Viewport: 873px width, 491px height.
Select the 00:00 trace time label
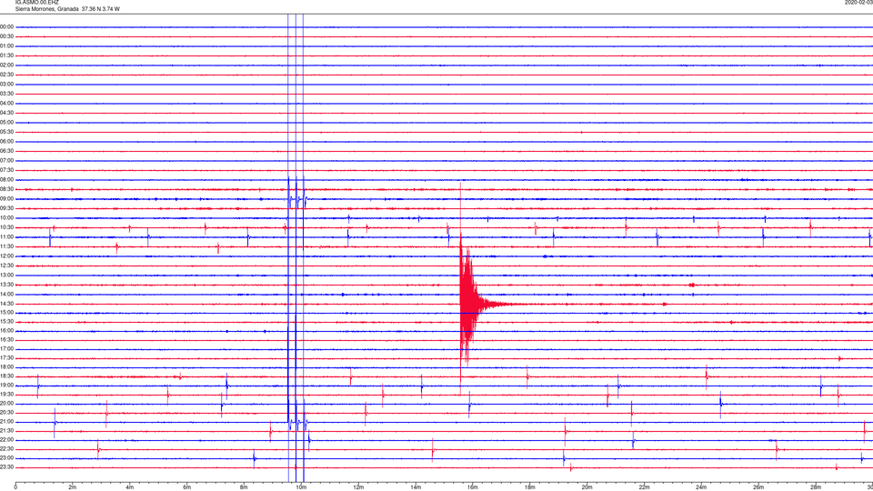pyautogui.click(x=6, y=26)
